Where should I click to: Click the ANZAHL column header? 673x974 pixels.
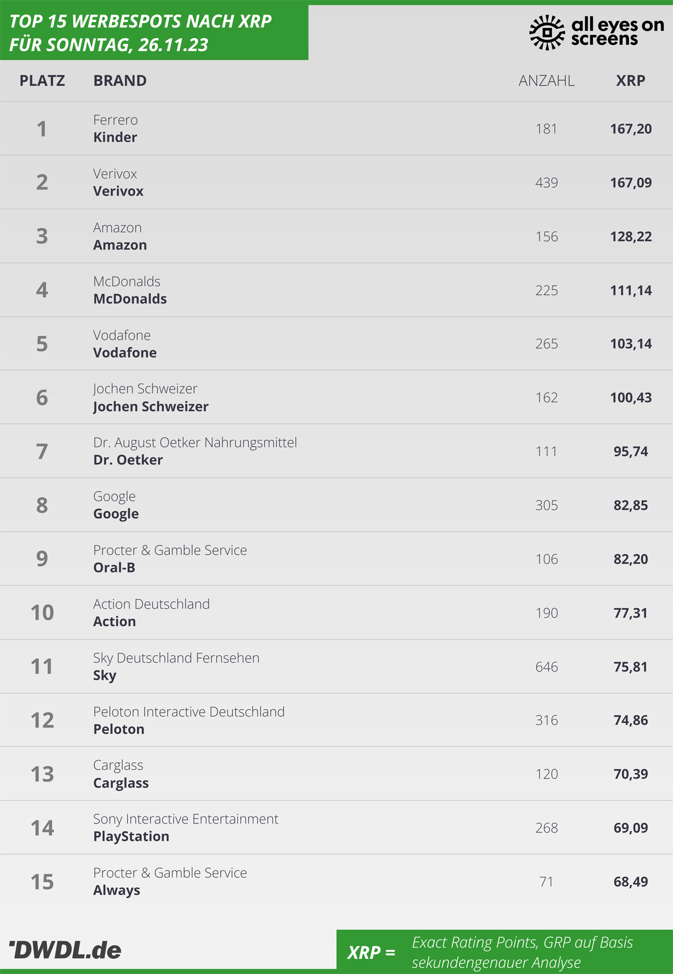coord(546,81)
